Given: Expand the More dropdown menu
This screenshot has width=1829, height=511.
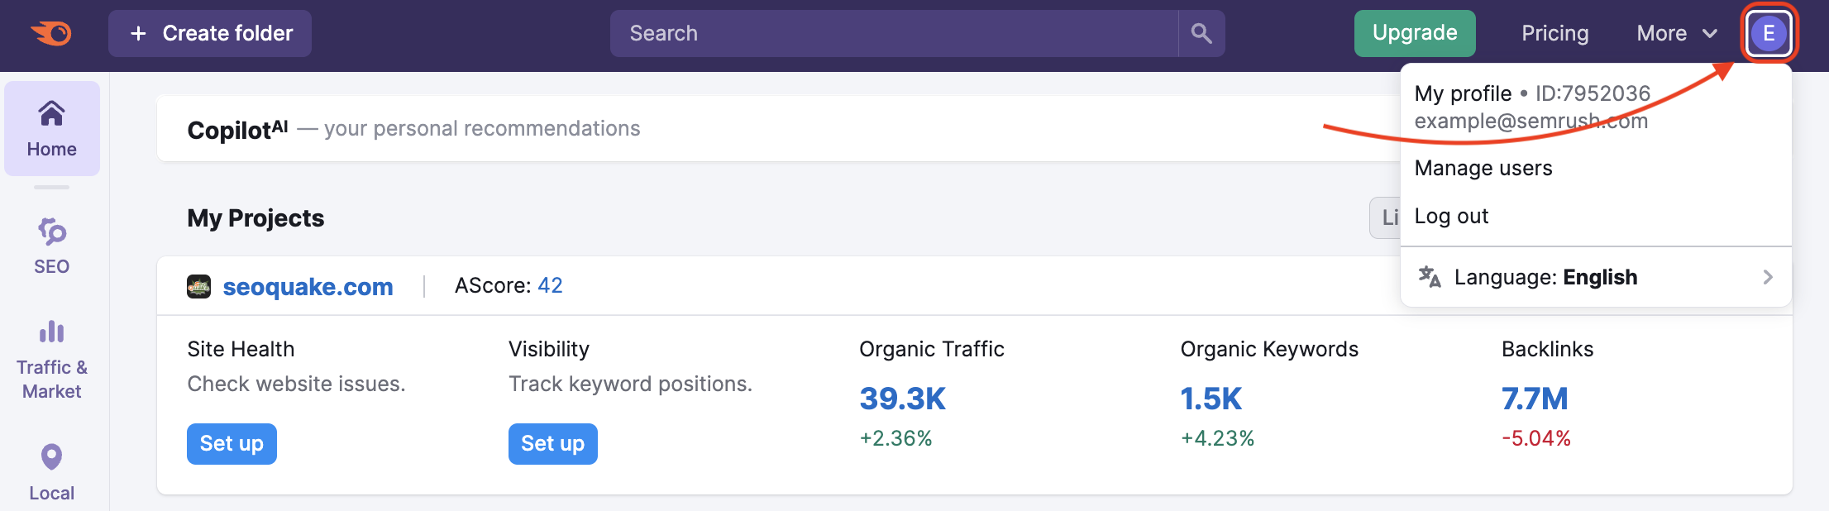Looking at the screenshot, I should (x=1676, y=34).
